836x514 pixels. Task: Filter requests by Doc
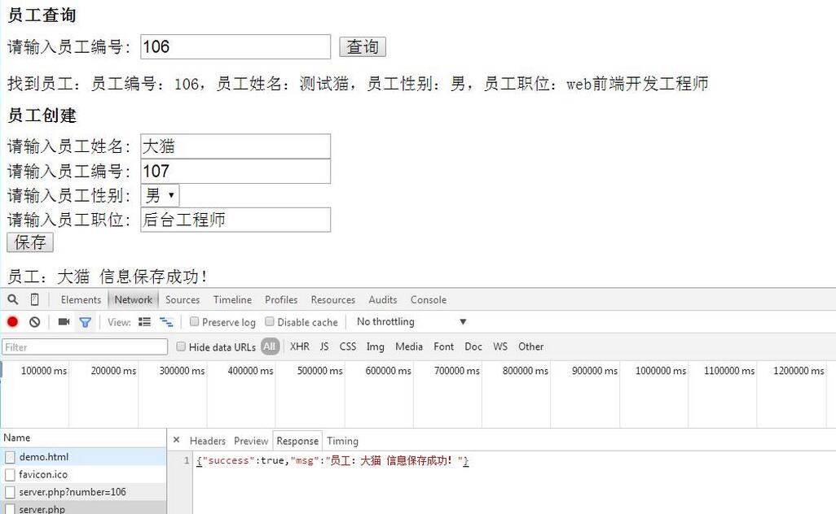click(x=473, y=346)
